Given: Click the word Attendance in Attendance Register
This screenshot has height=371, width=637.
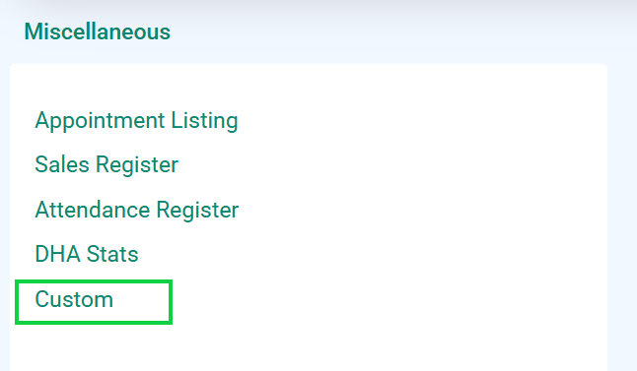Looking at the screenshot, I should pyautogui.click(x=93, y=210).
